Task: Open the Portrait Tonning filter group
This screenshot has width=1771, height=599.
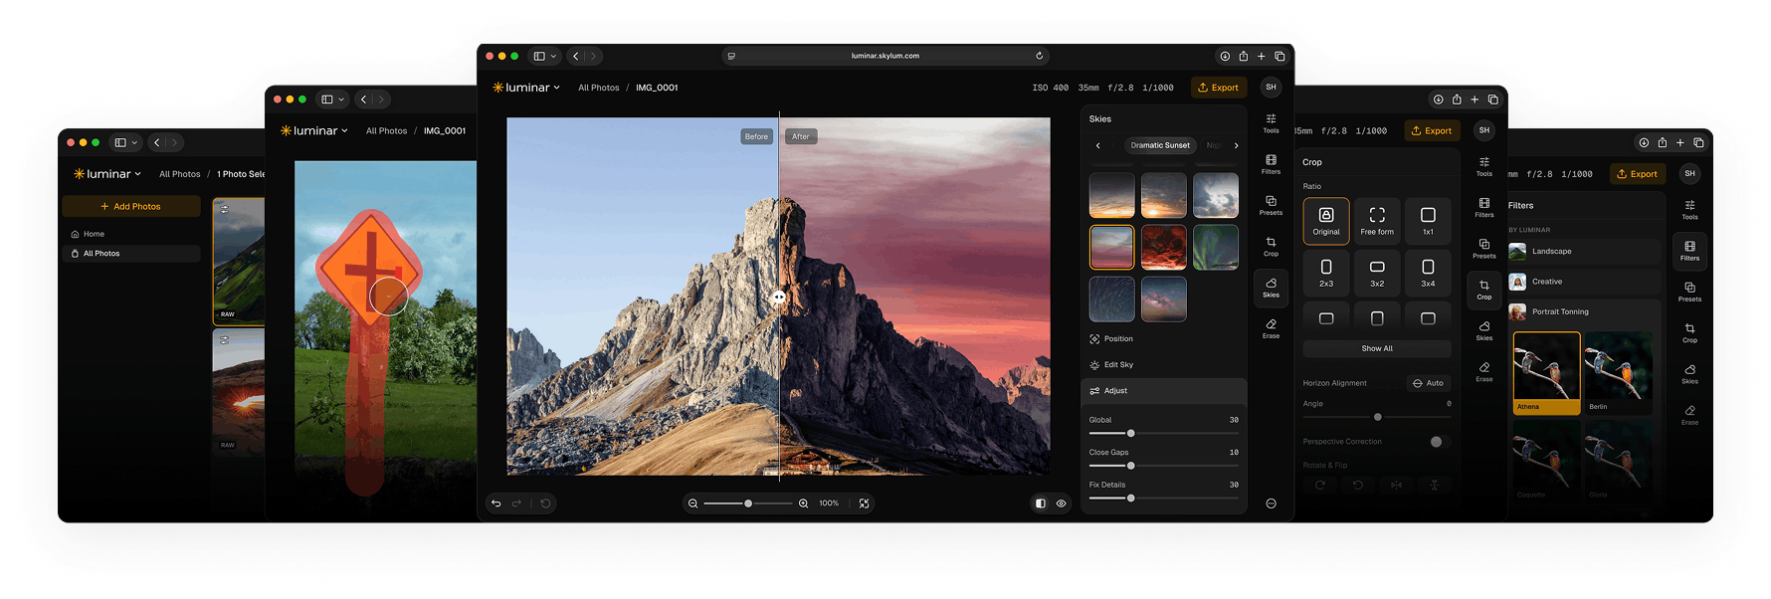Action: click(1587, 311)
